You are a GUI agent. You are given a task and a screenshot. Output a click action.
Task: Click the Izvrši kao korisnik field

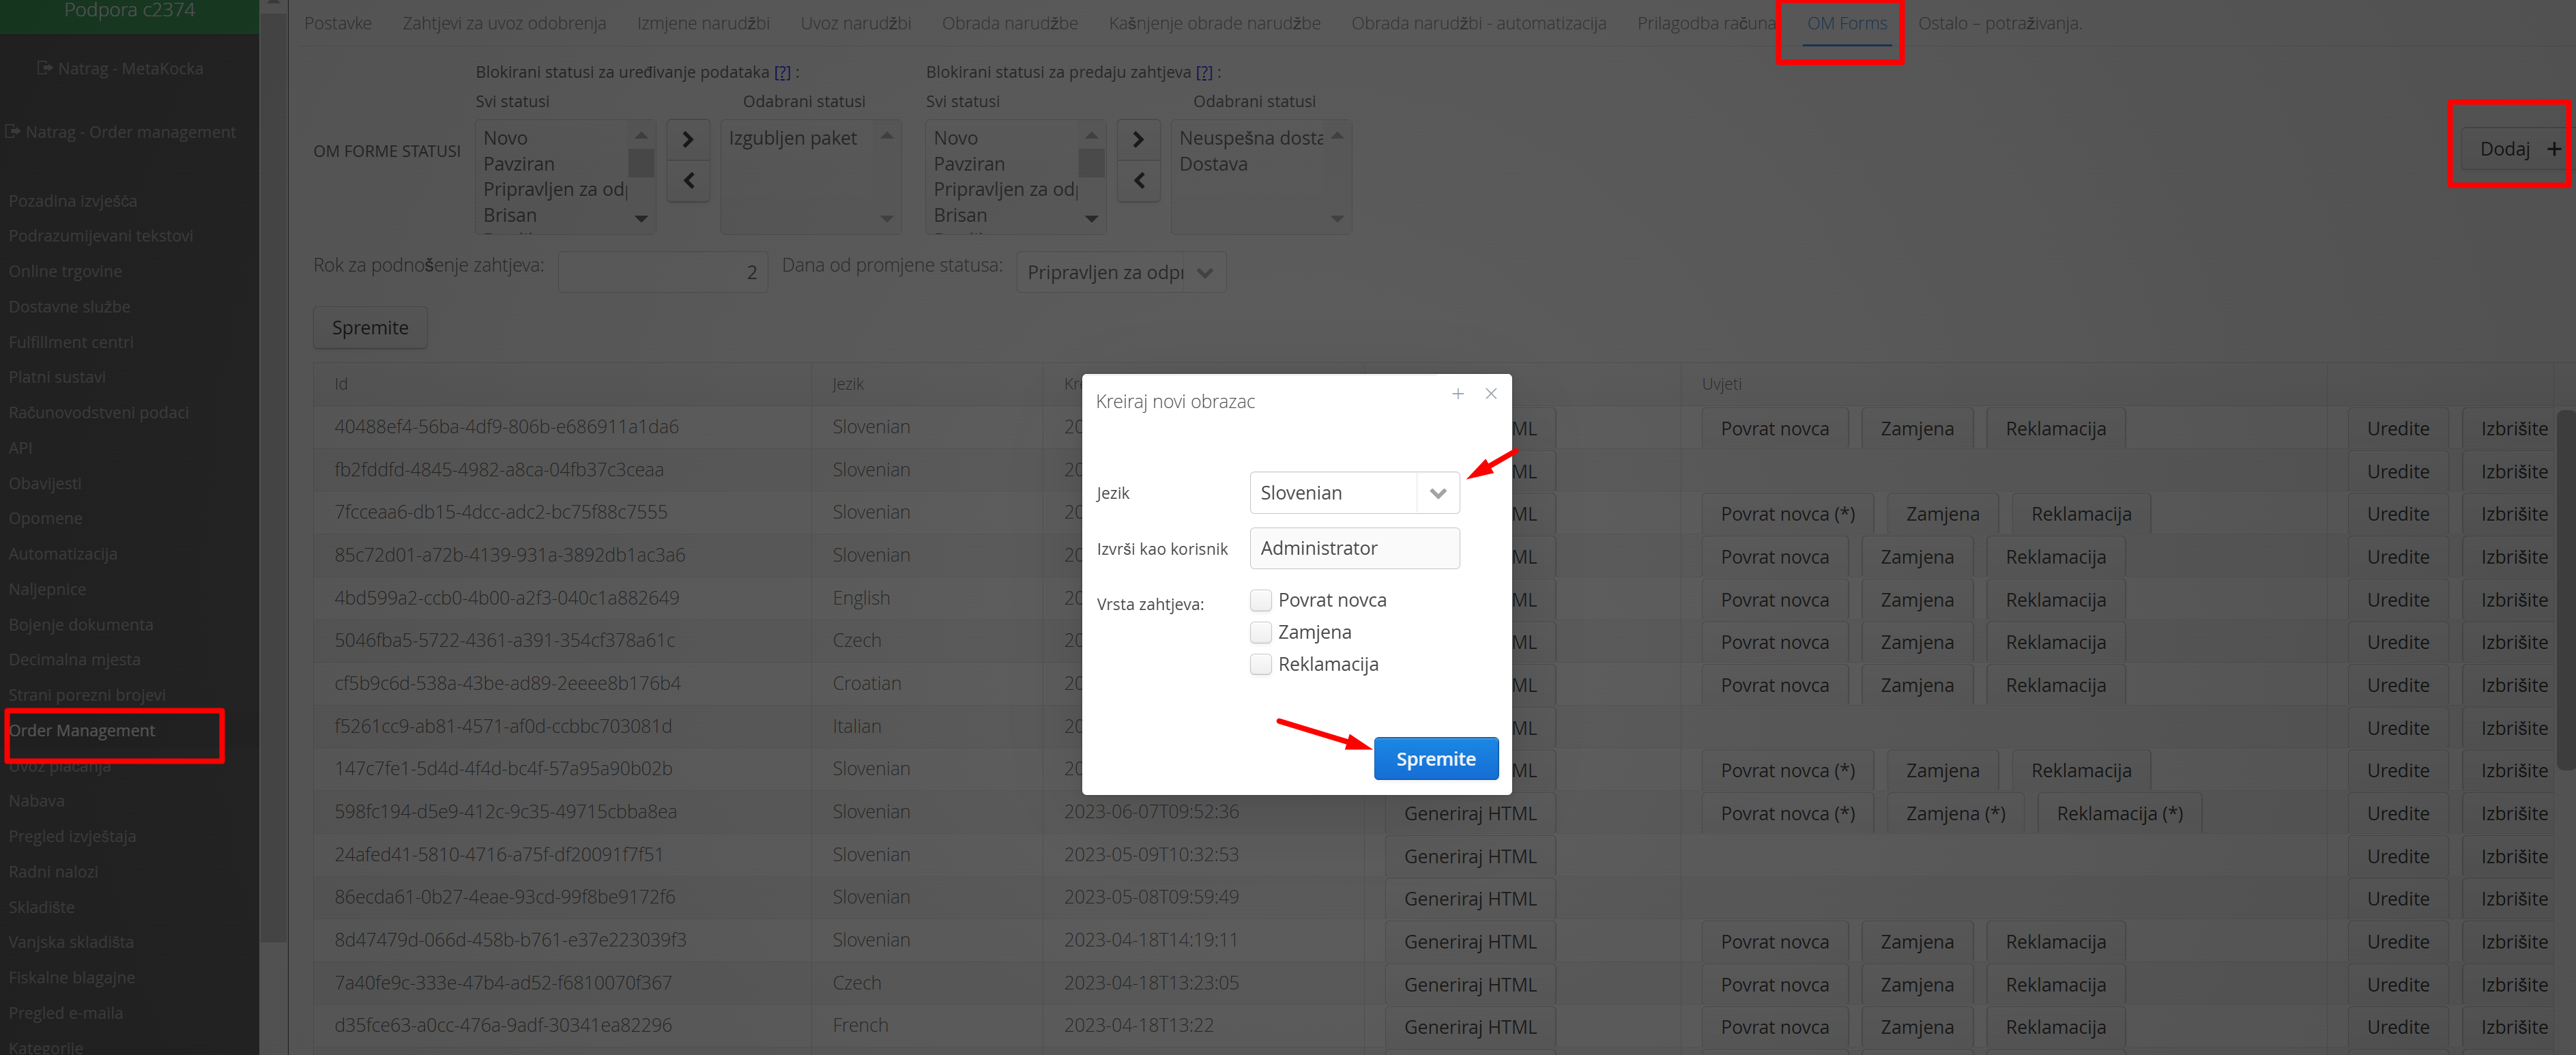click(1354, 548)
